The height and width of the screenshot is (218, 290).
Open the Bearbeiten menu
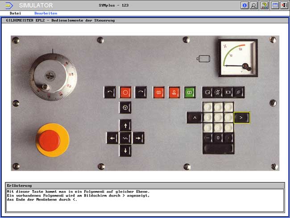(x=46, y=13)
